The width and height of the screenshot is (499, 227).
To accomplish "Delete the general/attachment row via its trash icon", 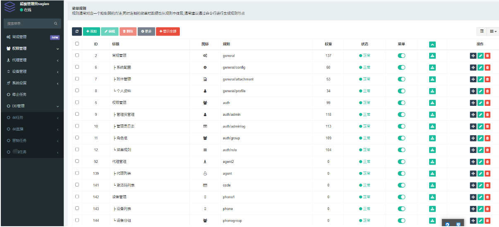I will pos(487,79).
